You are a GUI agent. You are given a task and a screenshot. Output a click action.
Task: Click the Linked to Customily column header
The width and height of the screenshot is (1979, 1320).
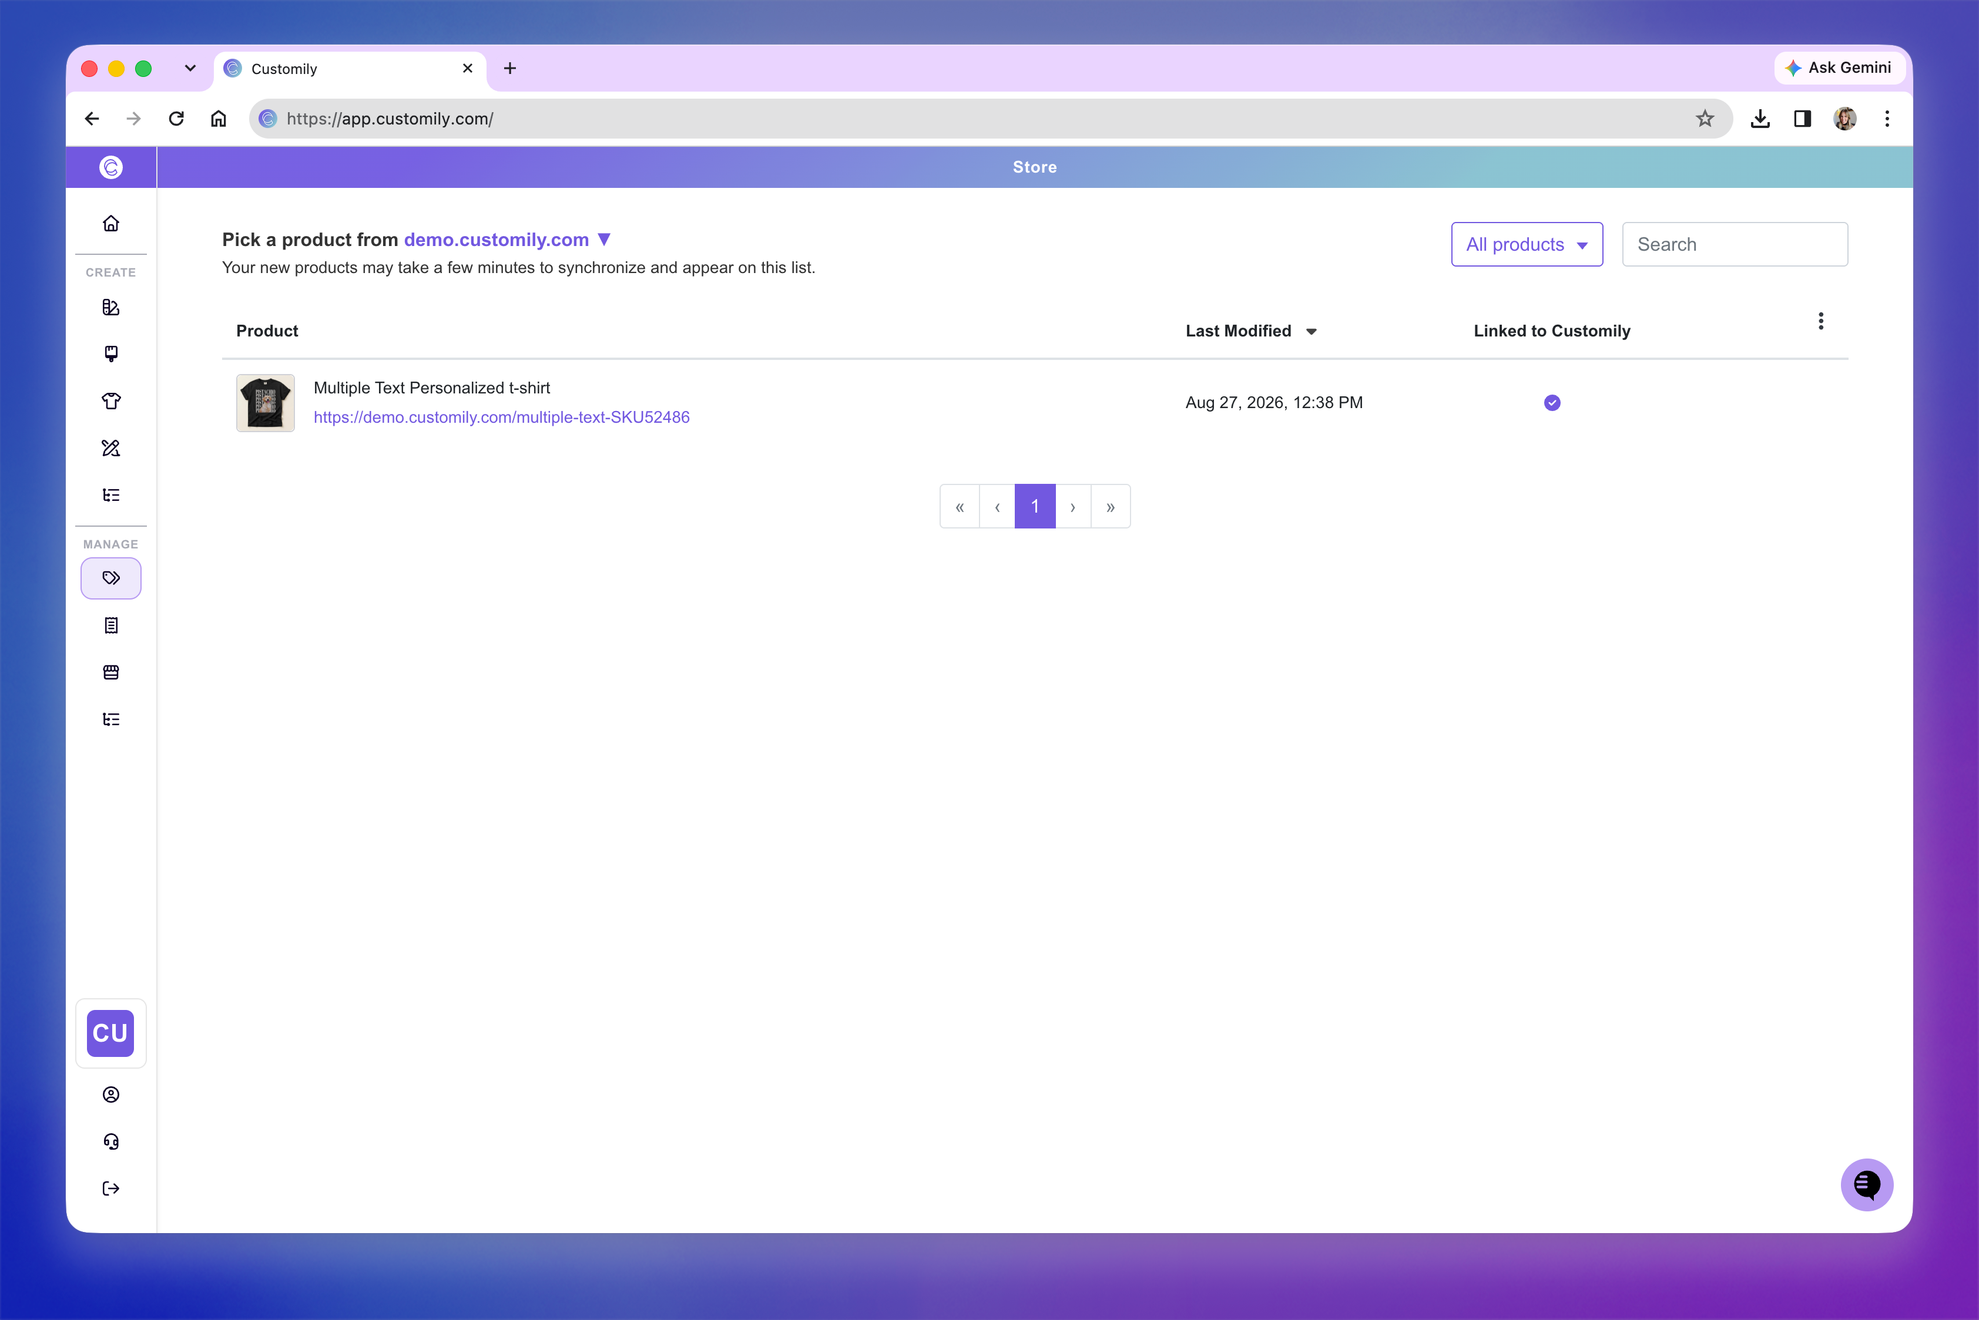[x=1552, y=331]
